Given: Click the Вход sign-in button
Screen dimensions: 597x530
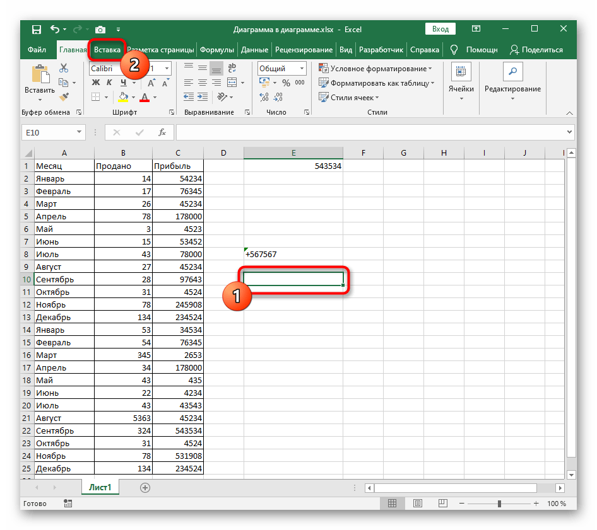Looking at the screenshot, I should [440, 29].
